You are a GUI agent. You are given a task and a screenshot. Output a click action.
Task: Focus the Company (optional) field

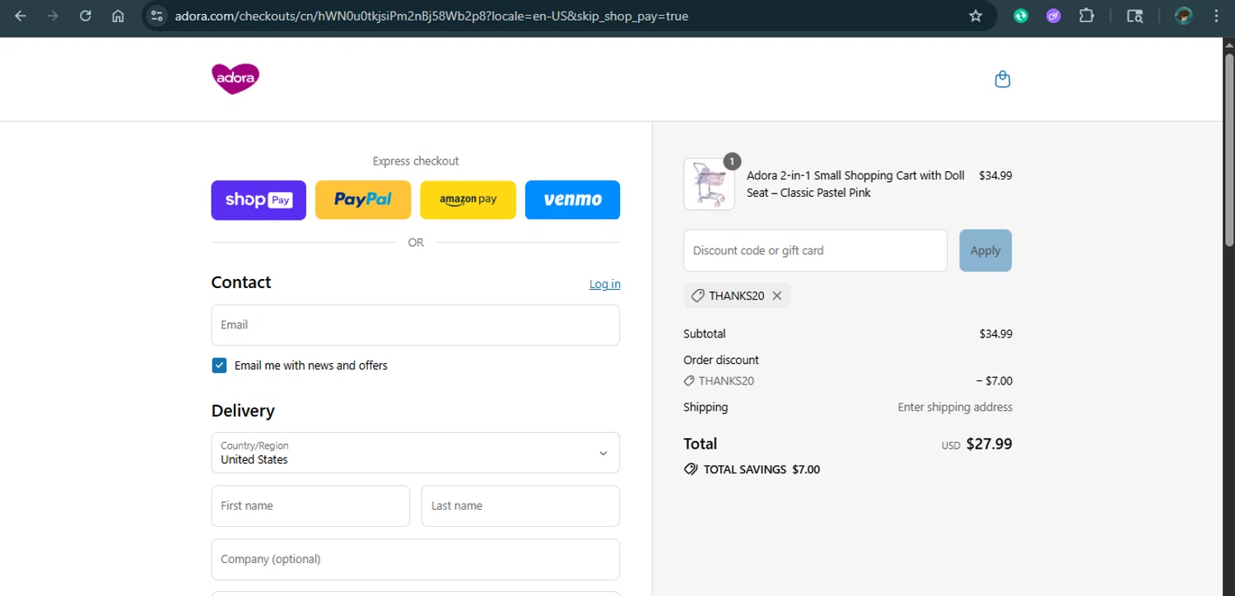(415, 560)
